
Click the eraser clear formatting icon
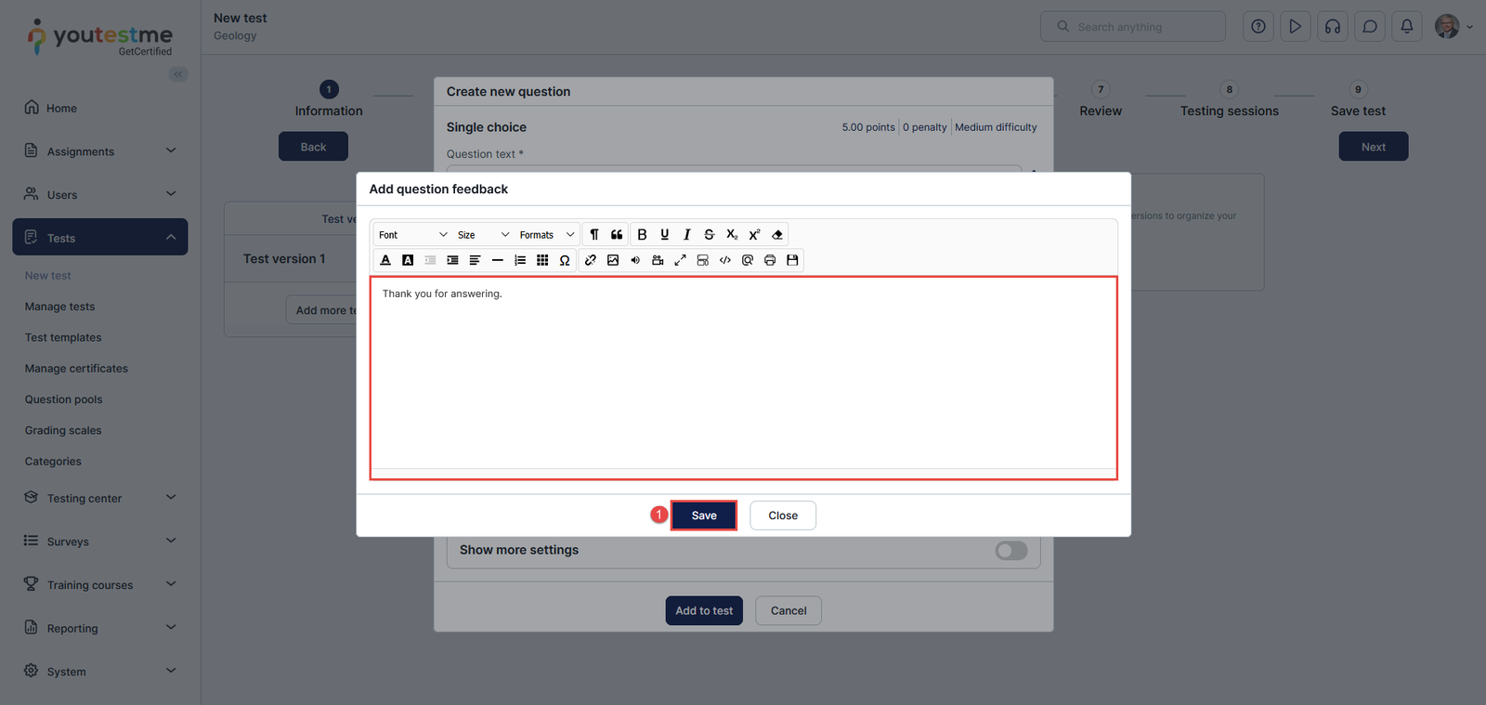777,235
